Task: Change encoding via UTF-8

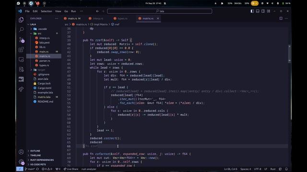Action: point(258,169)
